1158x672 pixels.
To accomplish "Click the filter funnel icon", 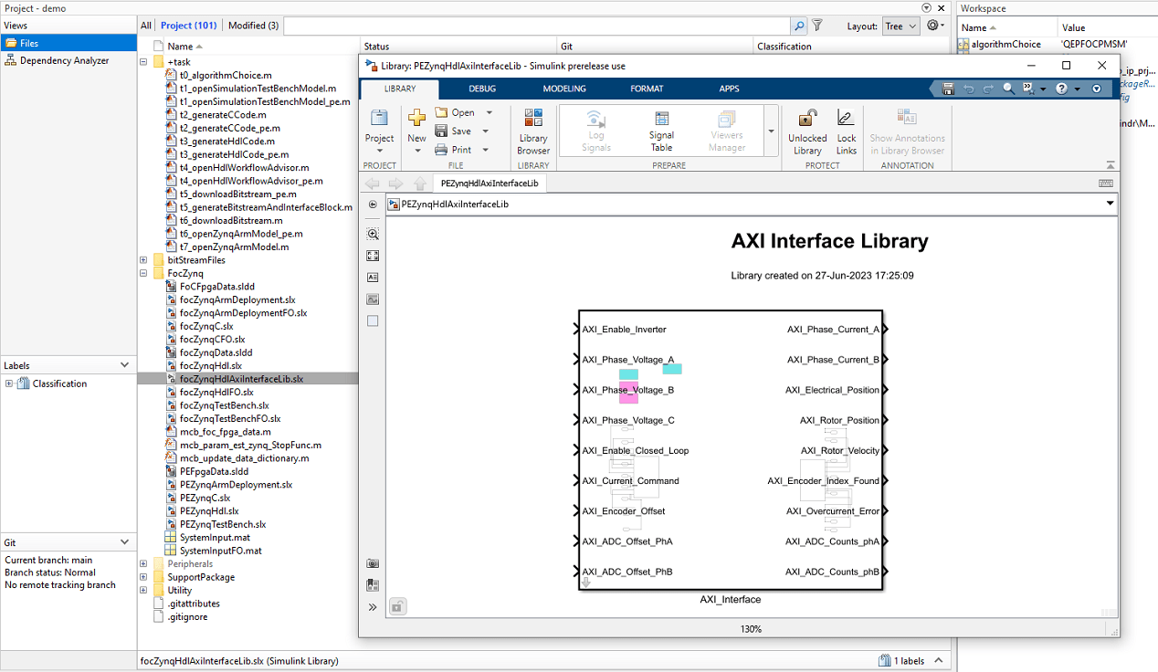I will 817,26.
